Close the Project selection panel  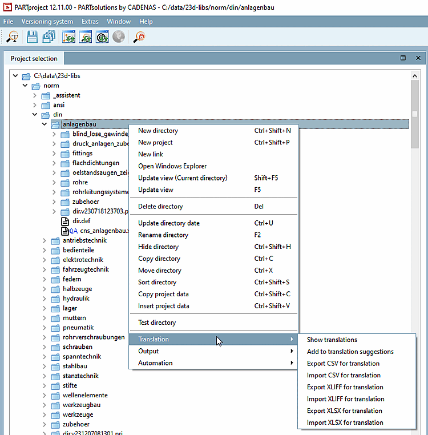click(x=418, y=58)
